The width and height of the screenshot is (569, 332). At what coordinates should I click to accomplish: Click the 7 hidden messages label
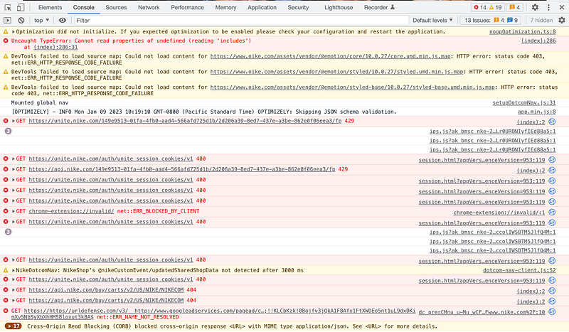tap(541, 21)
